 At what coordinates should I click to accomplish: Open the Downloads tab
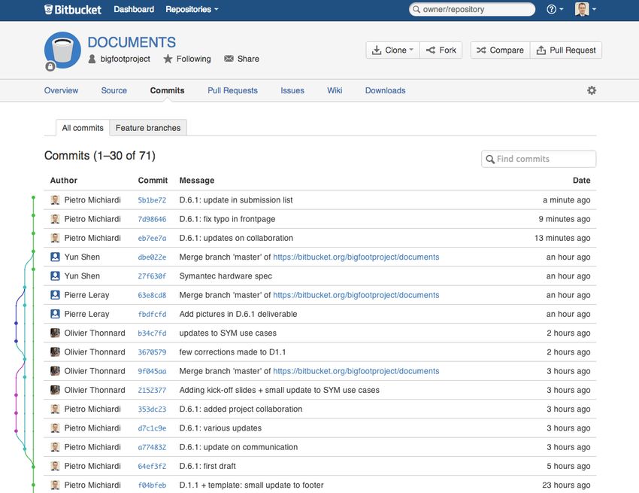pyautogui.click(x=385, y=90)
